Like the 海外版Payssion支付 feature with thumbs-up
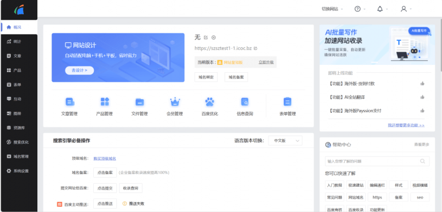Image resolution: width=442 pixels, height=212 pixels. pos(422,111)
